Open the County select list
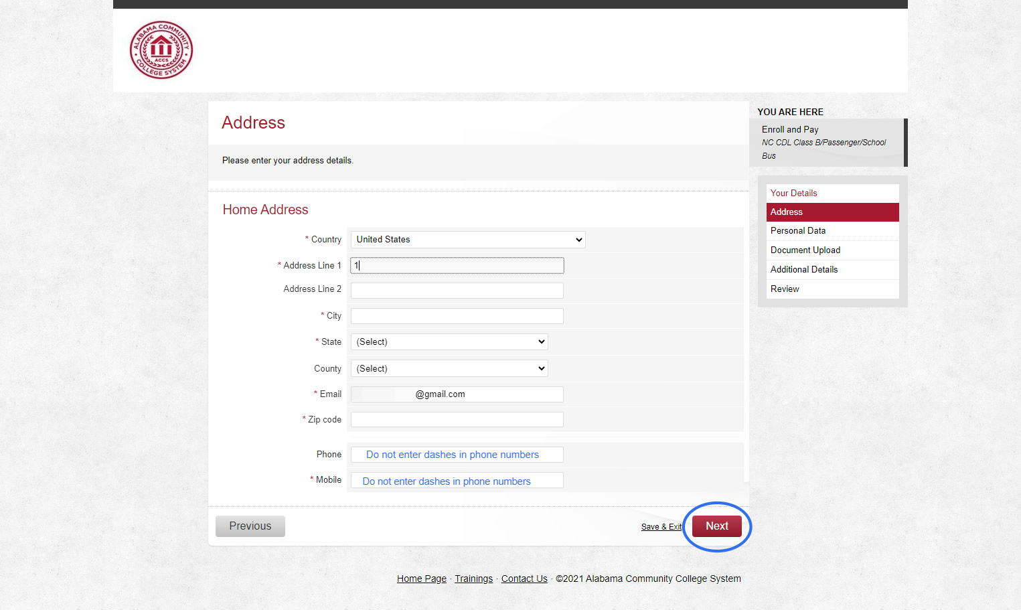The image size is (1021, 610). tap(449, 368)
